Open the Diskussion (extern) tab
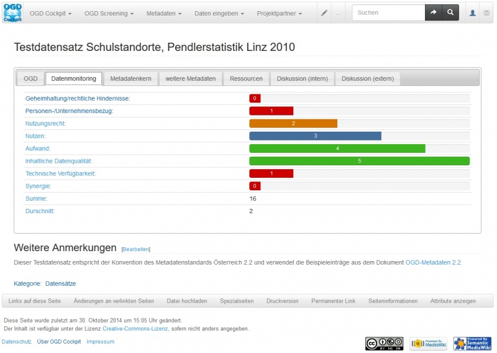497x353 pixels. (368, 79)
